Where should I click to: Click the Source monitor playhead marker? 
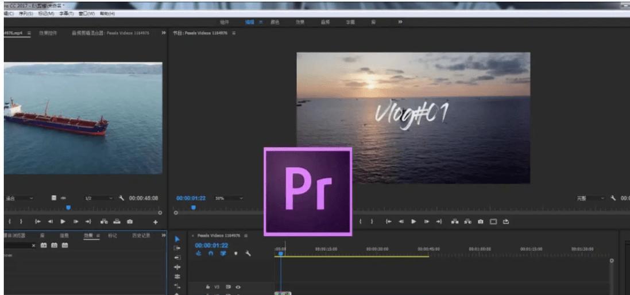click(x=68, y=208)
